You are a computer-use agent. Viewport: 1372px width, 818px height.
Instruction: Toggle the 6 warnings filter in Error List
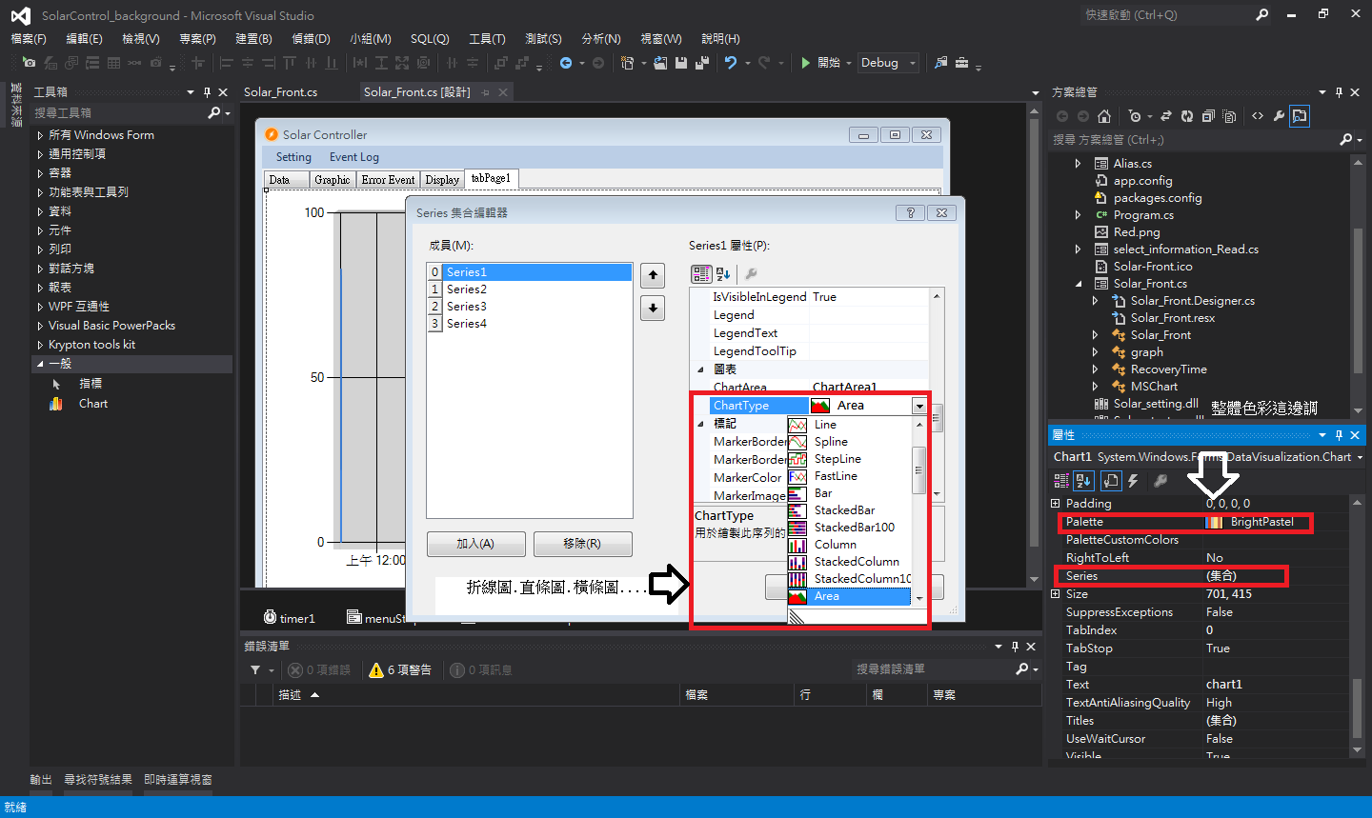(x=400, y=670)
